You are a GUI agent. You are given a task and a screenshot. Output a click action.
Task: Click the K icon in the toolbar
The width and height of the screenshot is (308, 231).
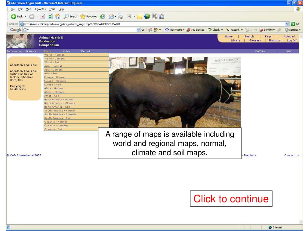click(155, 17)
